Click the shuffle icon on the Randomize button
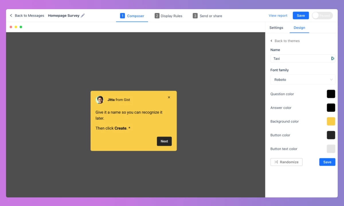This screenshot has height=206, width=344. pyautogui.click(x=276, y=162)
